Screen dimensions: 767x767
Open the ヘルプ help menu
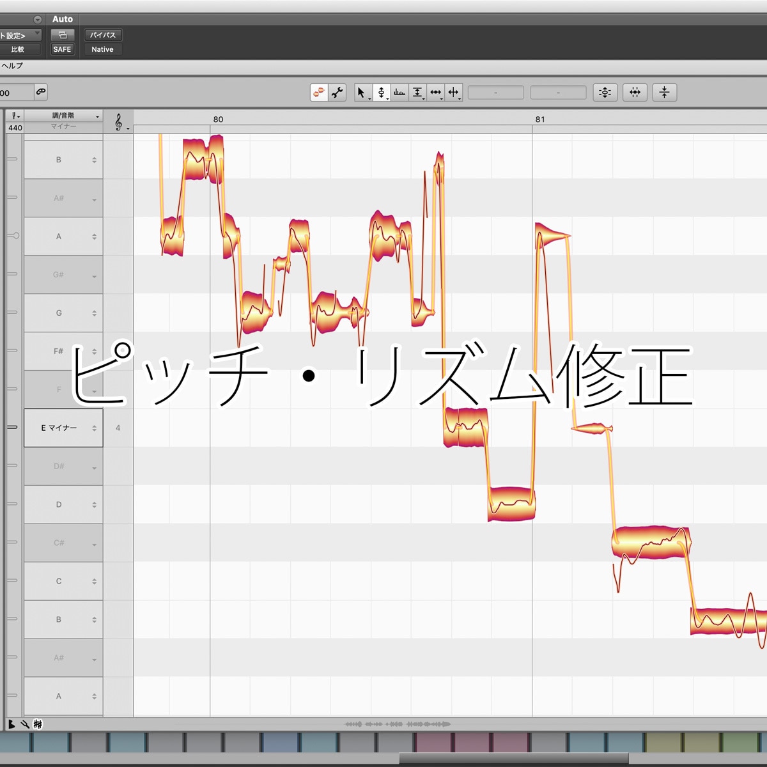click(x=12, y=66)
